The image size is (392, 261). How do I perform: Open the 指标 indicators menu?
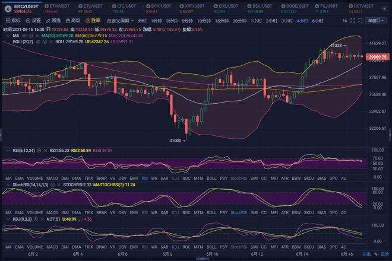pos(12,21)
